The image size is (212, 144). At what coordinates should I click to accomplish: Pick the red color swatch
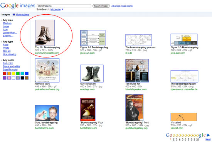(5, 73)
